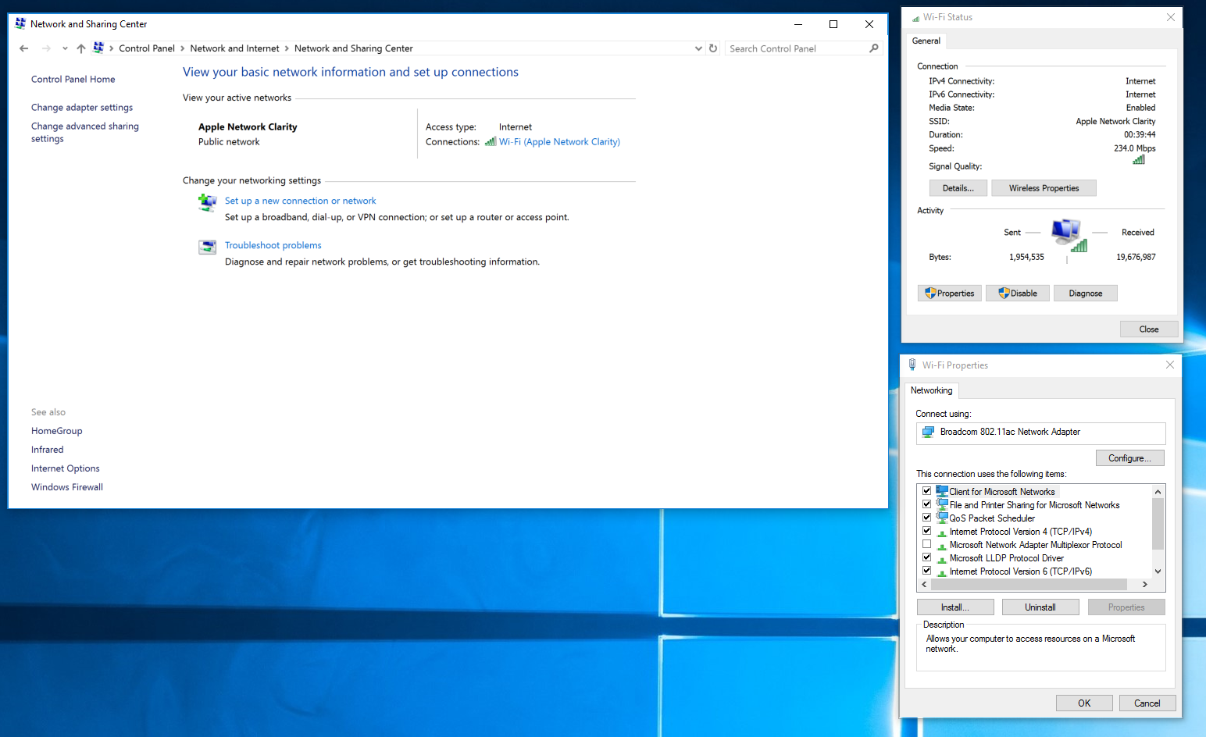Click the Wireless Properties button

[1044, 188]
